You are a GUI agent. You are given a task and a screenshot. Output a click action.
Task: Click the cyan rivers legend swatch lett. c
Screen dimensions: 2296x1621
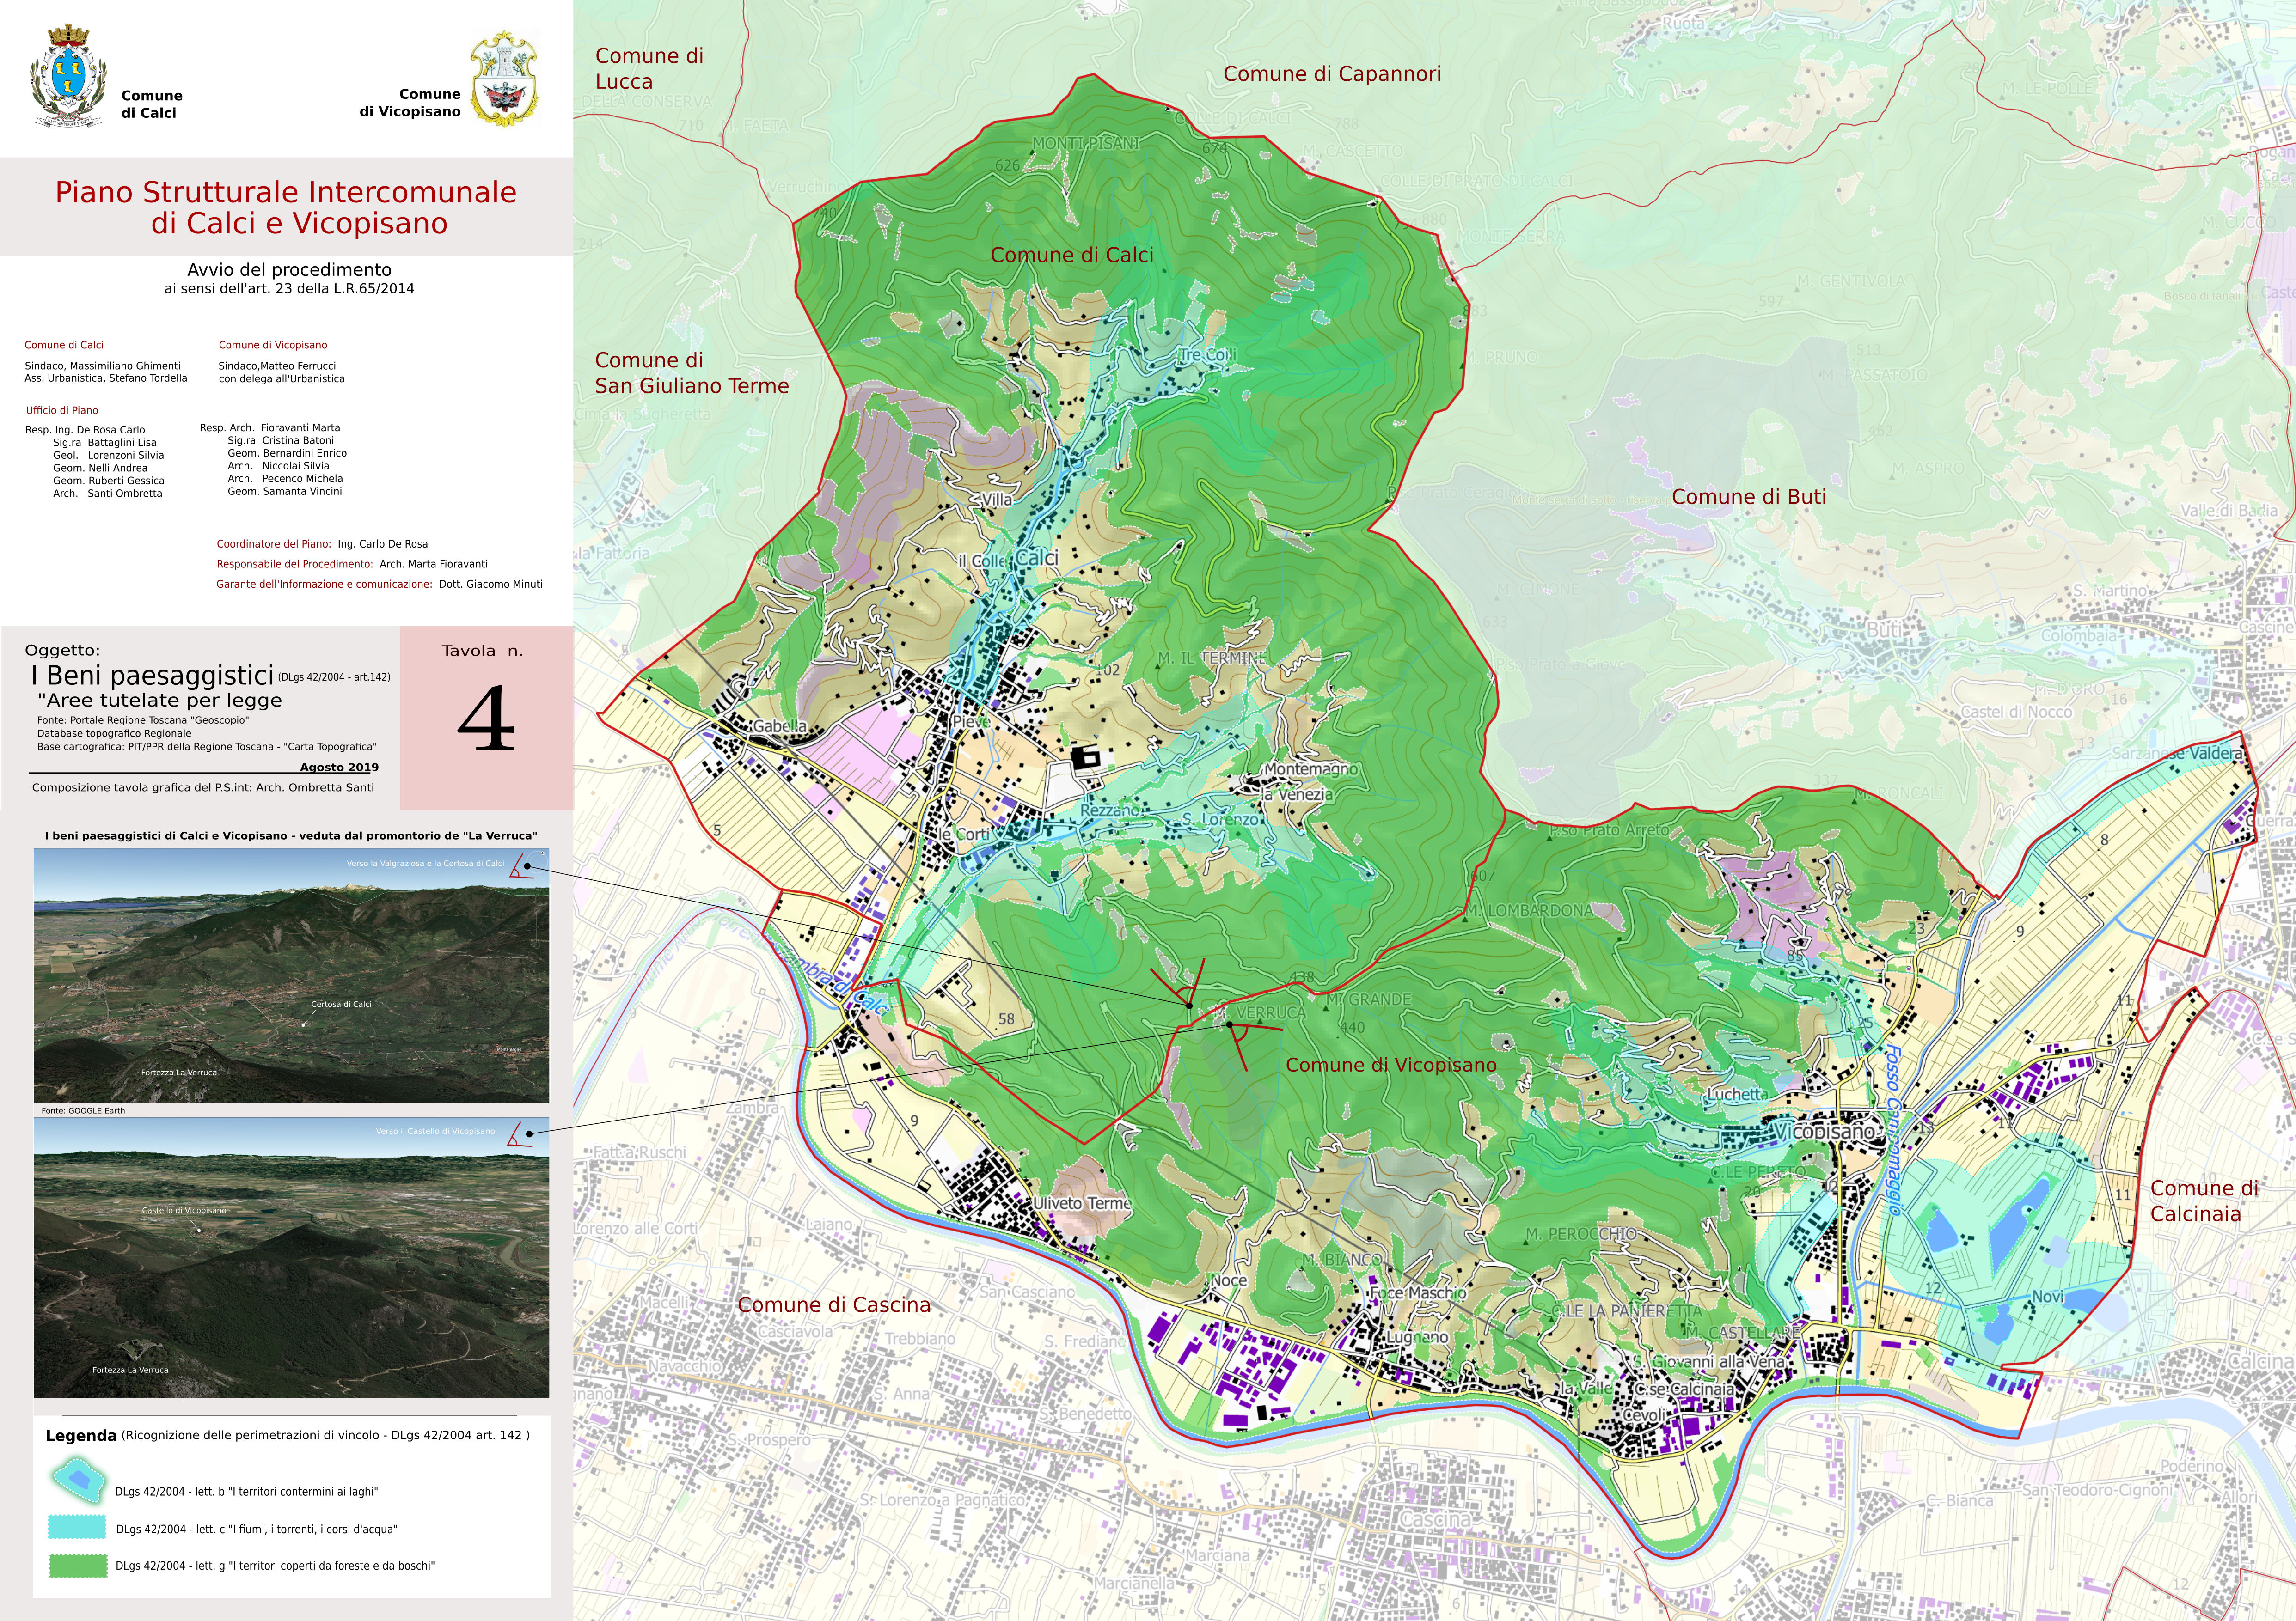click(77, 1527)
